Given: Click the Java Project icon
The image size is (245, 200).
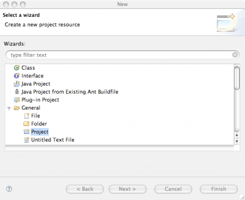Looking at the screenshot, I should [x=17, y=84].
